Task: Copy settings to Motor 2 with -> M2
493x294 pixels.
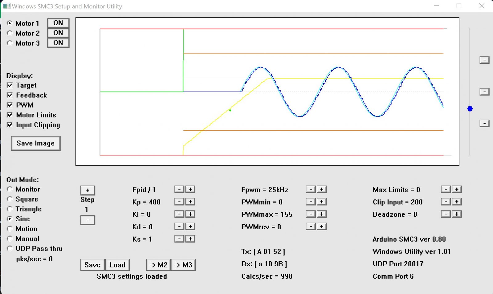Action: click(158, 265)
